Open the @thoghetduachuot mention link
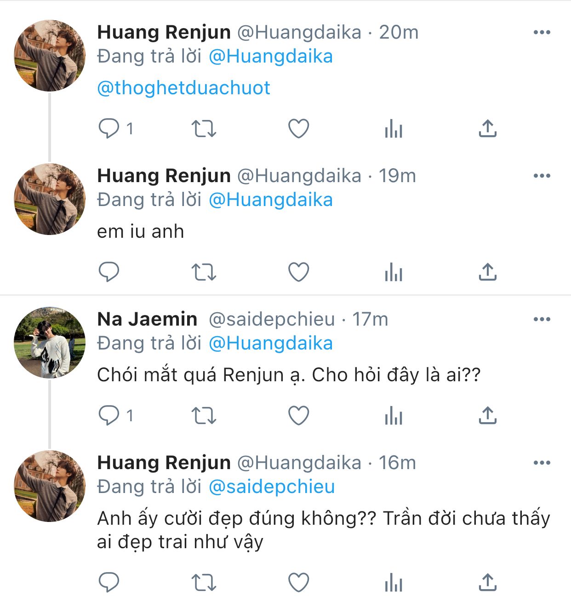This screenshot has width=571, height=602. [183, 88]
